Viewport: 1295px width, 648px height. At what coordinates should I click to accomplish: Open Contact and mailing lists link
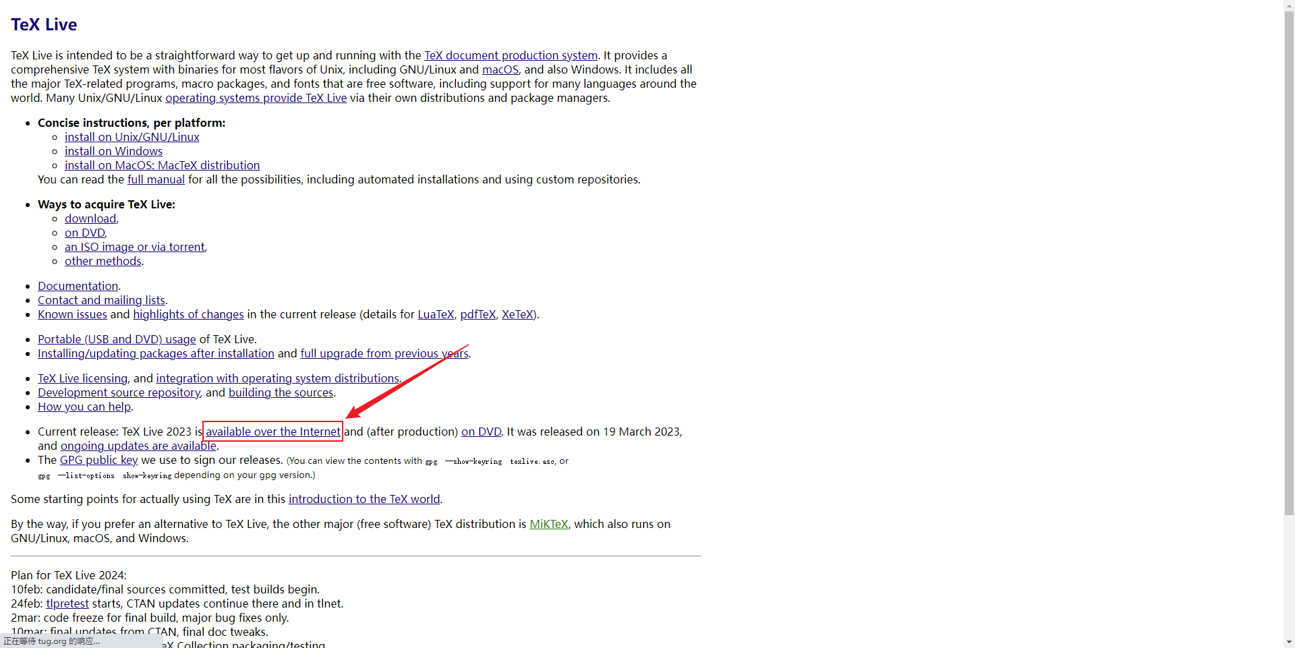click(101, 300)
